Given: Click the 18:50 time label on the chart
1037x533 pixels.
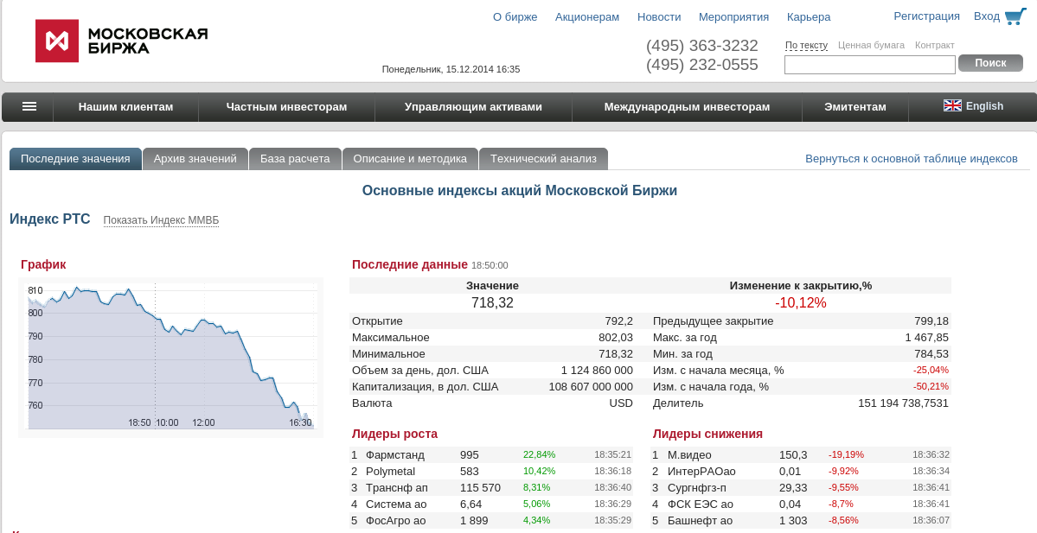Looking at the screenshot, I should (139, 422).
